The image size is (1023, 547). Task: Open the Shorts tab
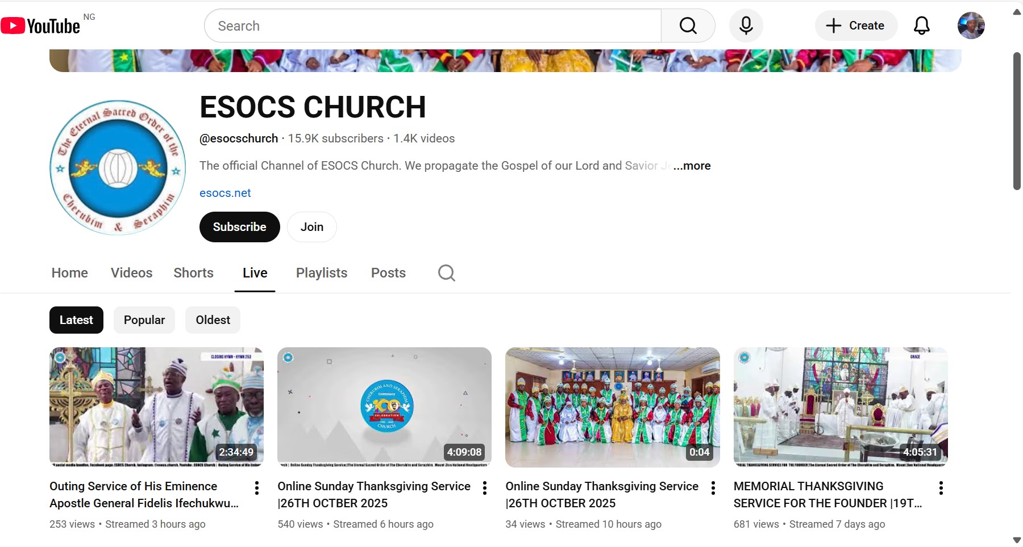193,273
